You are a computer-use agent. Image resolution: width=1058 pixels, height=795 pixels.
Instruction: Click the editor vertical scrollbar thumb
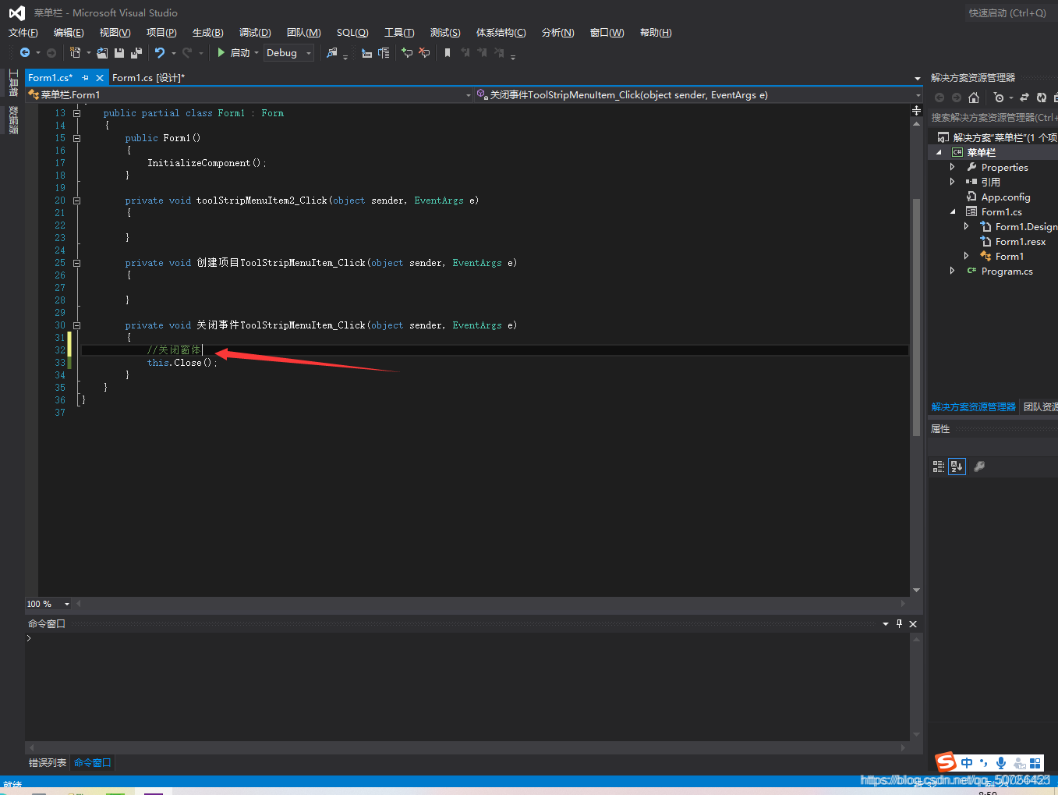916,316
